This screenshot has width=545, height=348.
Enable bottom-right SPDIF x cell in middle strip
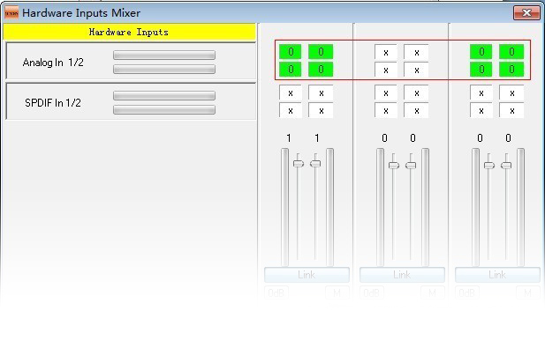pyautogui.click(x=416, y=111)
